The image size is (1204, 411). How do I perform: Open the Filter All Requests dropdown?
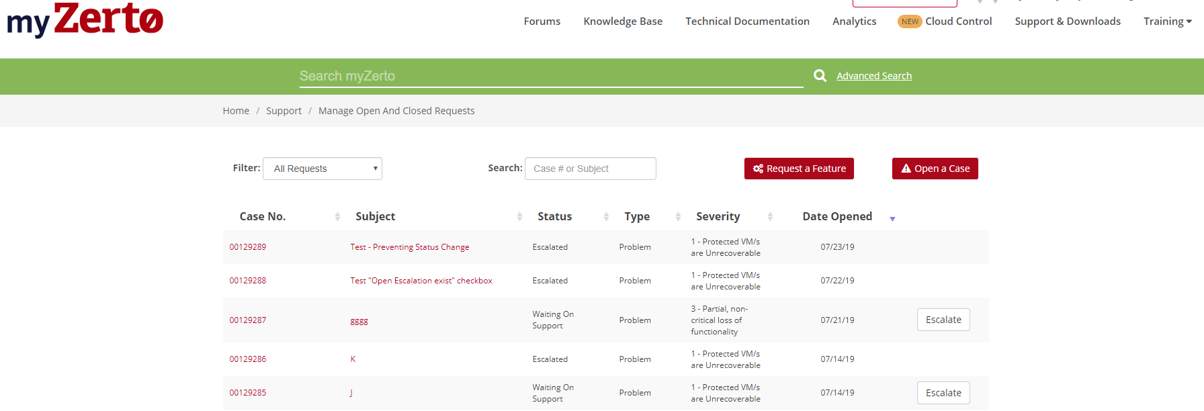(x=322, y=169)
